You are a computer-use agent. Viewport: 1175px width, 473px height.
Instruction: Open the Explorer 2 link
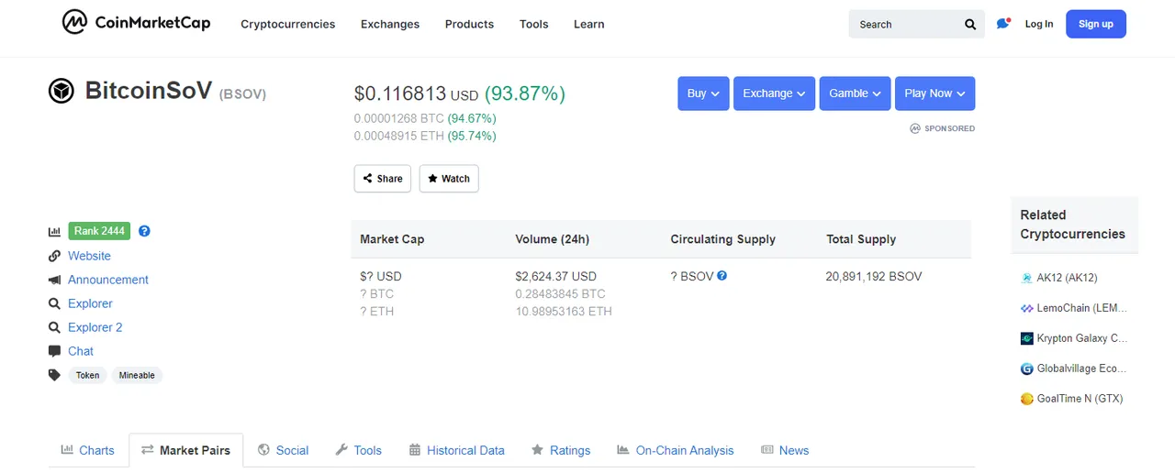click(95, 327)
